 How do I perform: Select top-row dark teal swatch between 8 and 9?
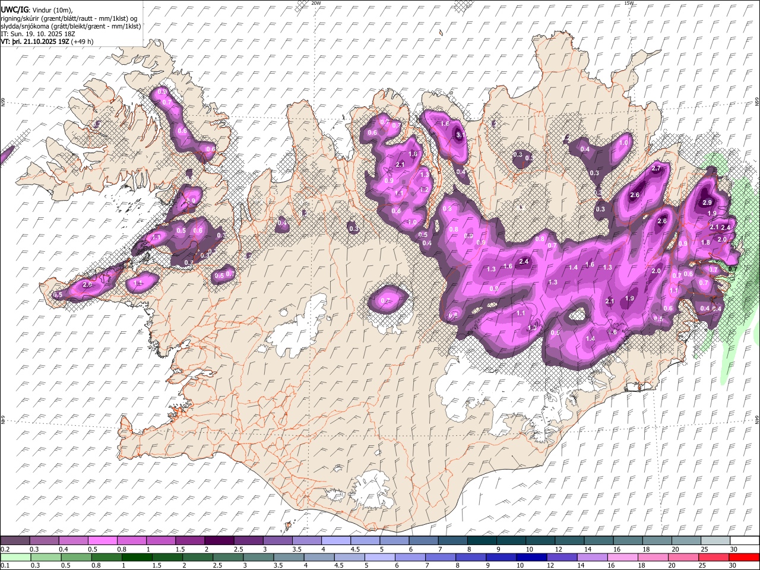481,540
